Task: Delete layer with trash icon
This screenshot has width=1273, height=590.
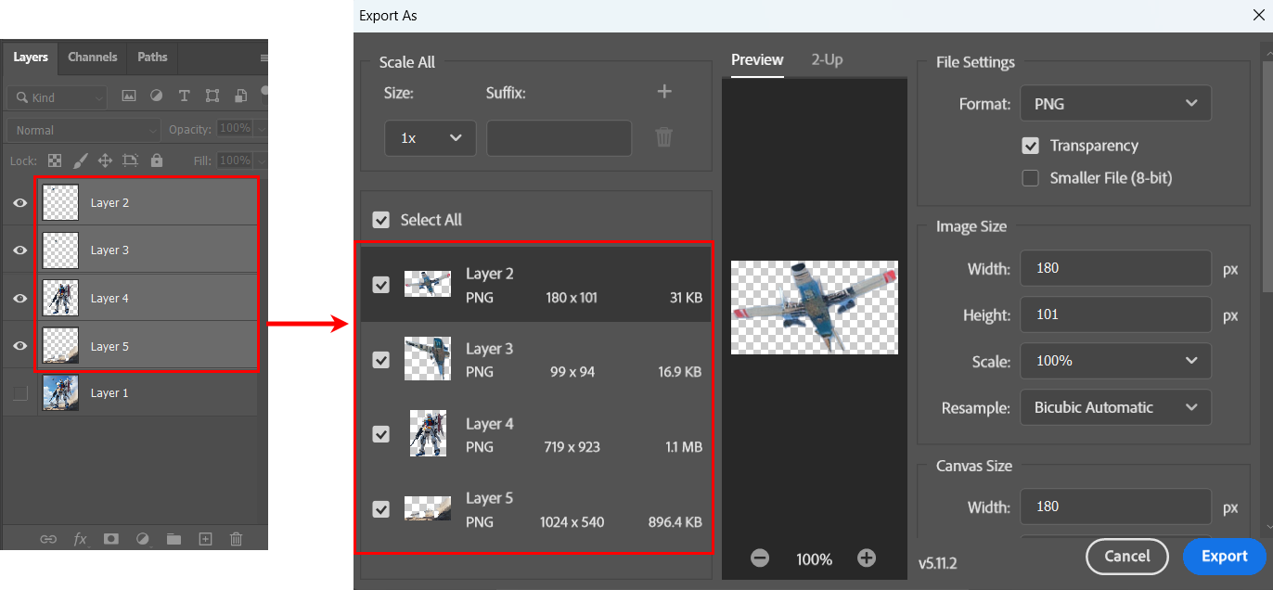Action: coord(237,539)
